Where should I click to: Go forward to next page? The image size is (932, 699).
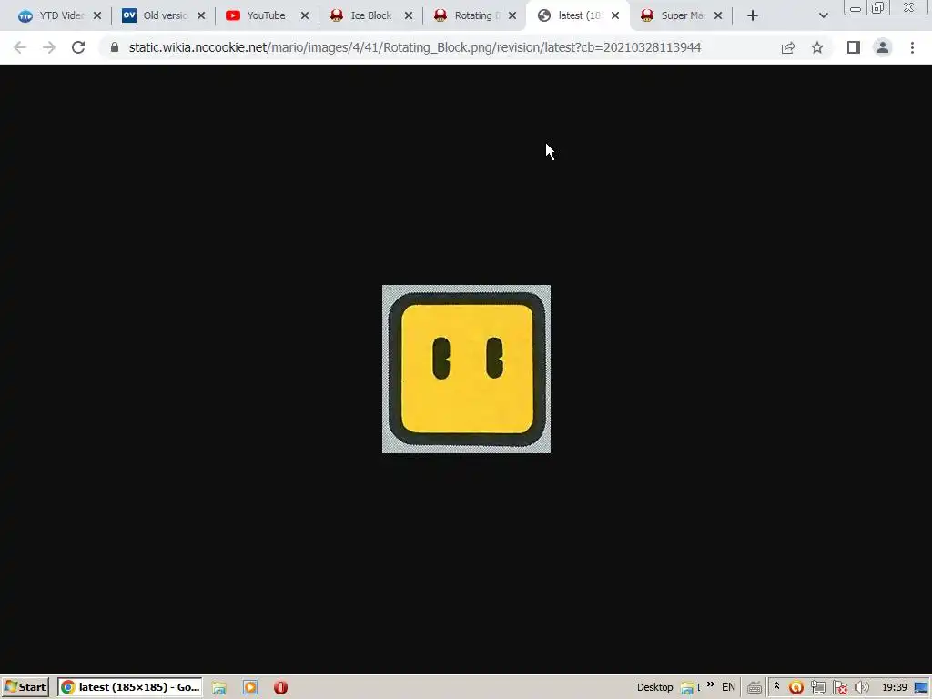tap(49, 47)
